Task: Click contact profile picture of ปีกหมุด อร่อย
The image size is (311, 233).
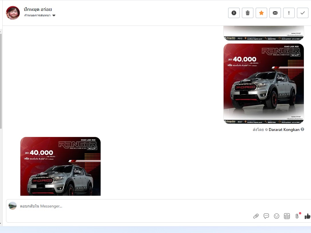Action: (13, 13)
